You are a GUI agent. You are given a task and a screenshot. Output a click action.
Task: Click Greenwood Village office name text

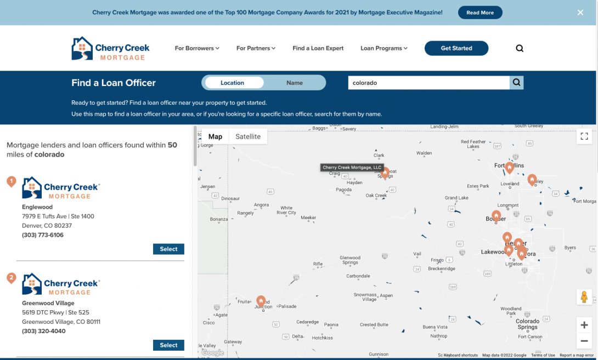pos(48,303)
